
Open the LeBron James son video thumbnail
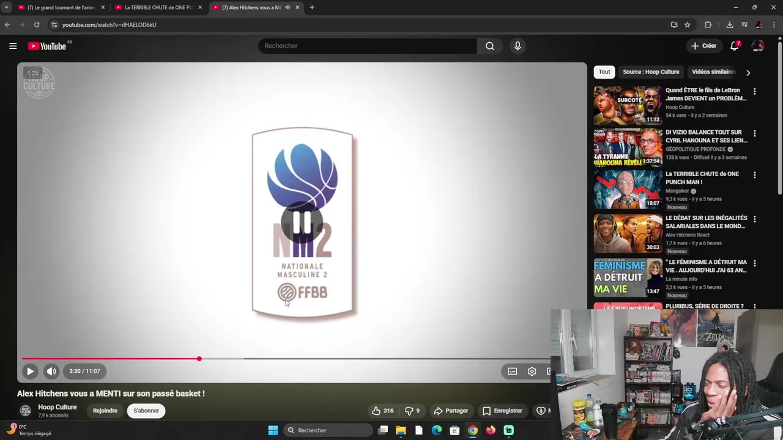628,105
